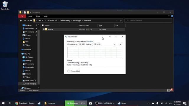The width and height of the screenshot is (189, 106).
Task: Open Windows Start menu
Action: (x=3, y=103)
